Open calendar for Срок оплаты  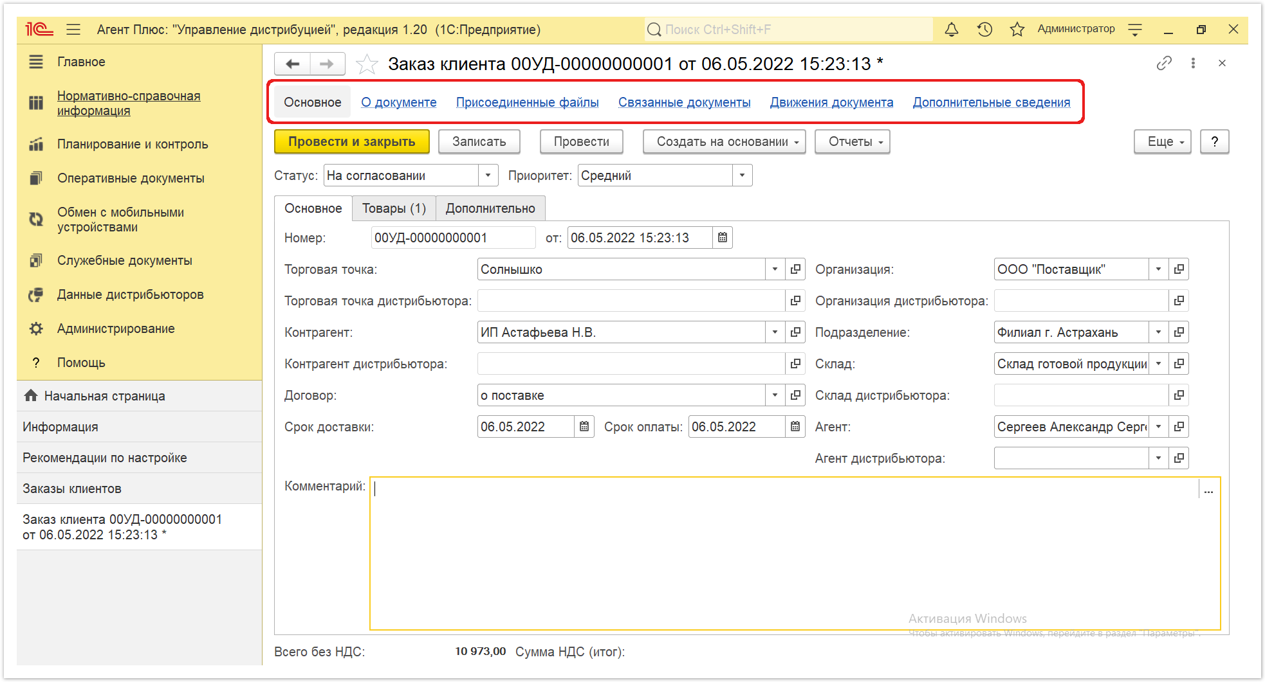(795, 427)
